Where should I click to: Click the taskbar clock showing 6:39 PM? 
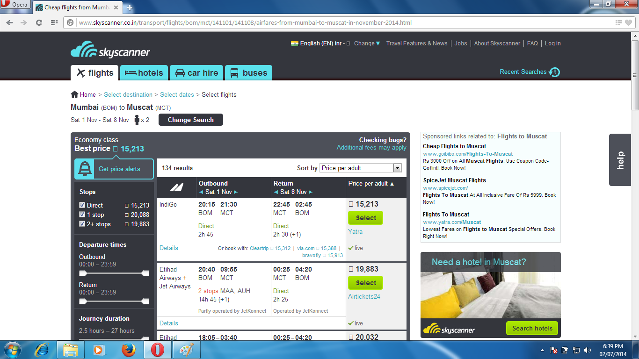click(x=613, y=350)
